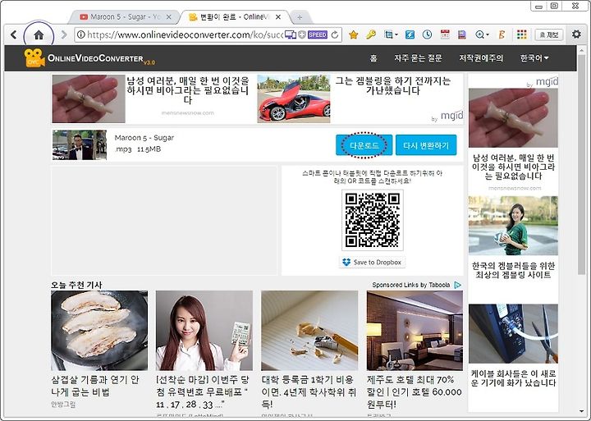Click the Save to Dropbox button
The width and height of the screenshot is (591, 421).
point(373,262)
